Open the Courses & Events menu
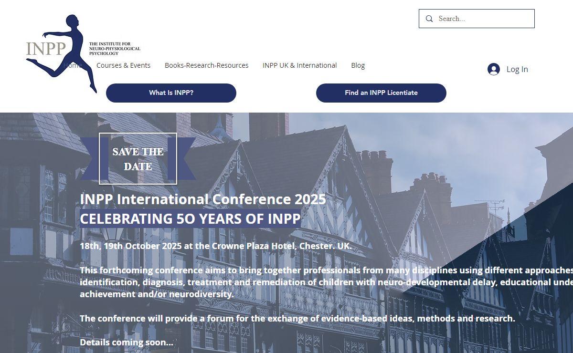Screen dimensions: 573x353 click(x=123, y=65)
